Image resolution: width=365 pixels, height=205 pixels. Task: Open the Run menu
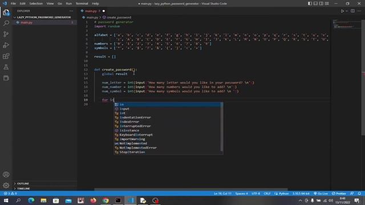click(x=68, y=3)
